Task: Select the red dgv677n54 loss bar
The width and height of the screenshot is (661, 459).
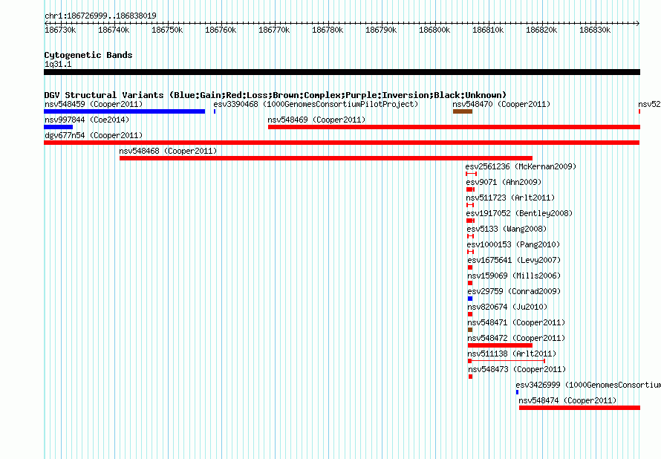Action: tap(342, 143)
